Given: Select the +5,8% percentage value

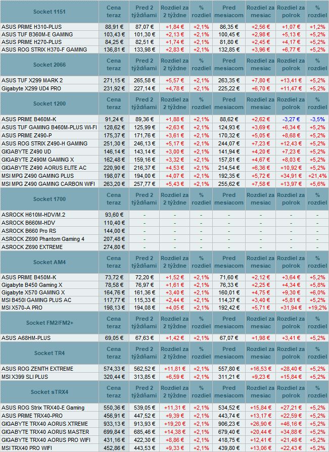Looking at the screenshot, I should [x=317, y=285].
